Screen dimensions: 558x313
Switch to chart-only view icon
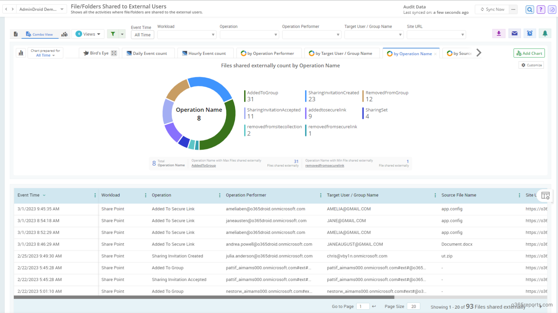point(64,34)
